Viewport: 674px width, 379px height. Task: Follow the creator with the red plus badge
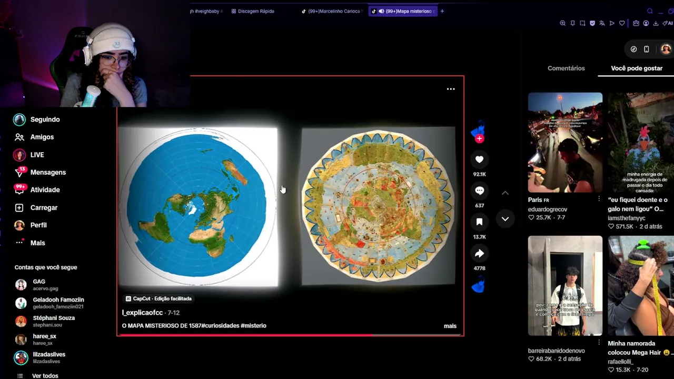pos(479,138)
